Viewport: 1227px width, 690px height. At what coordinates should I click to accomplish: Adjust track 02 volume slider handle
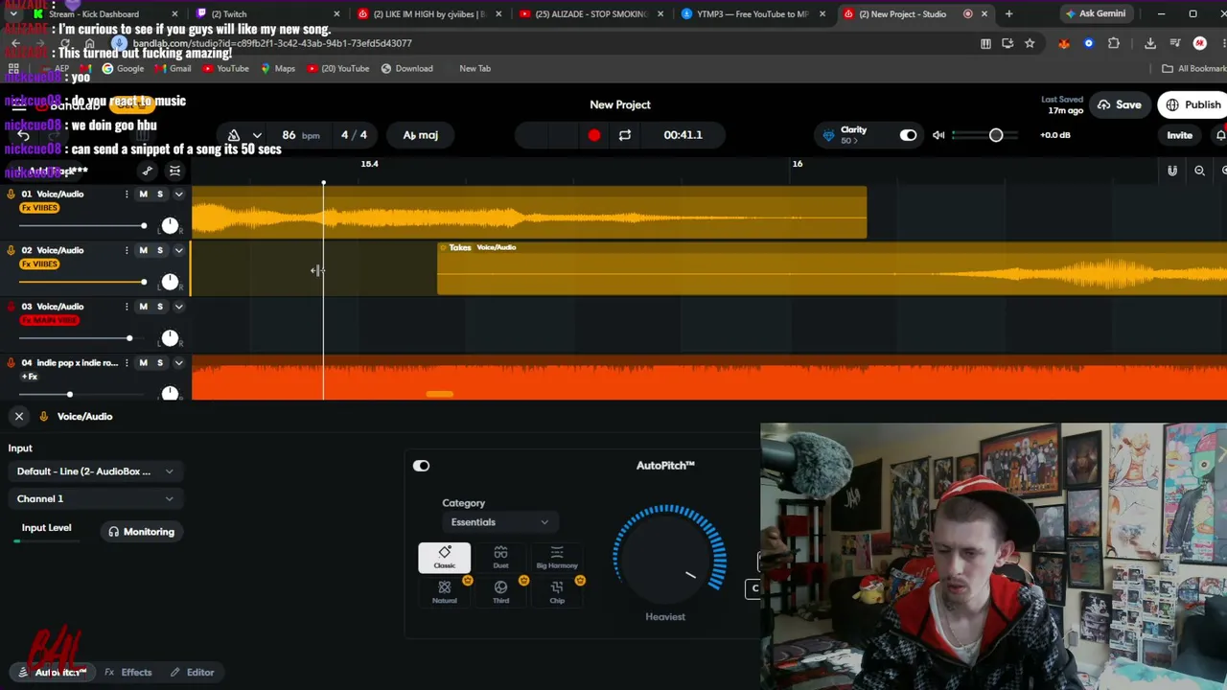143,282
